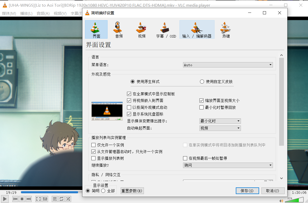Open 显示媒体变更弹出提示 dropdown (最小化时)
The height and width of the screenshot is (203, 308).
coord(220,121)
